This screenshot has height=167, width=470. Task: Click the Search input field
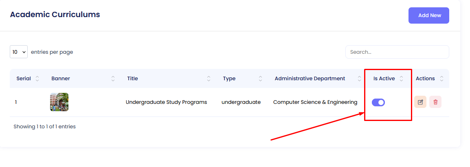click(397, 52)
